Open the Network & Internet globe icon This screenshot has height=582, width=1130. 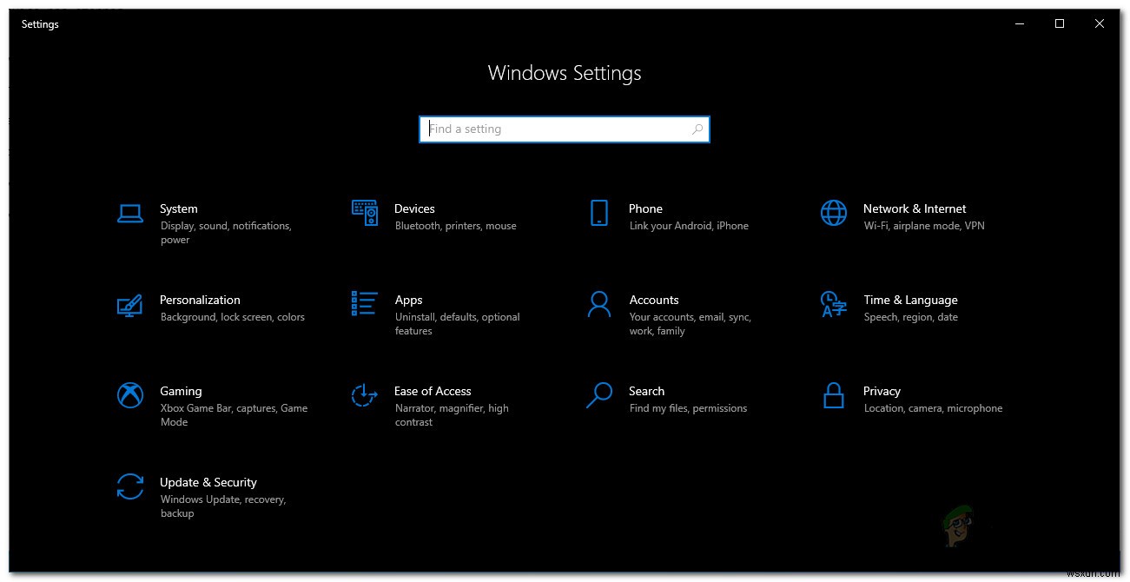[x=834, y=213]
